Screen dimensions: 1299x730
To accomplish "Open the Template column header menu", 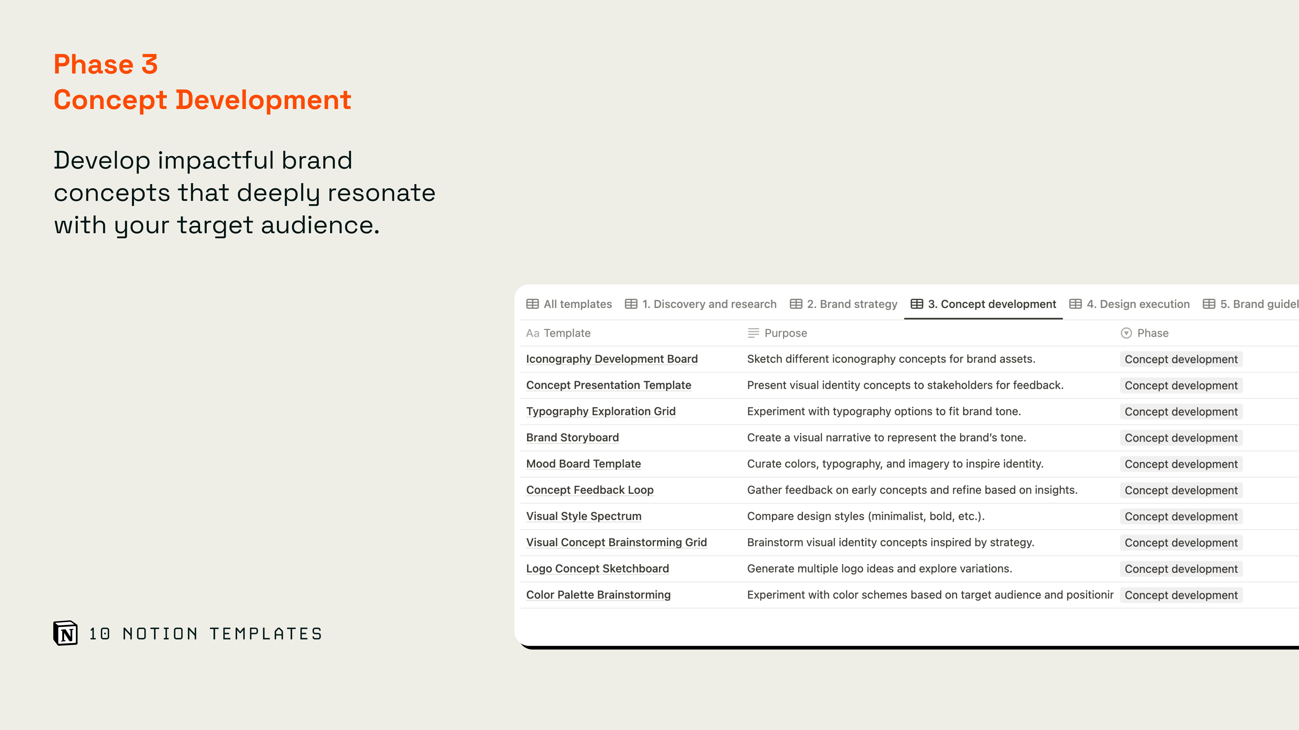I will [566, 333].
